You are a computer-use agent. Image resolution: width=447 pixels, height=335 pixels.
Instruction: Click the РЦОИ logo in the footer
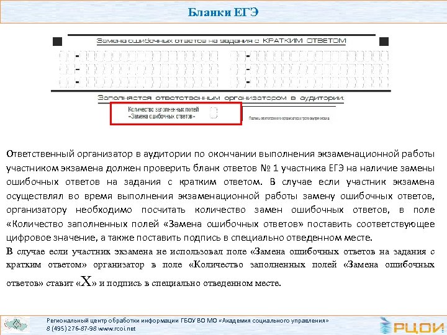(x=412, y=326)
